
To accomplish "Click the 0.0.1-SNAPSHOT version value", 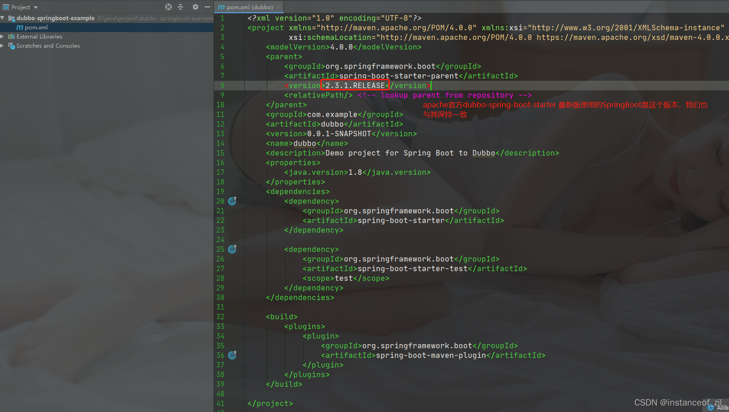I will pos(339,134).
